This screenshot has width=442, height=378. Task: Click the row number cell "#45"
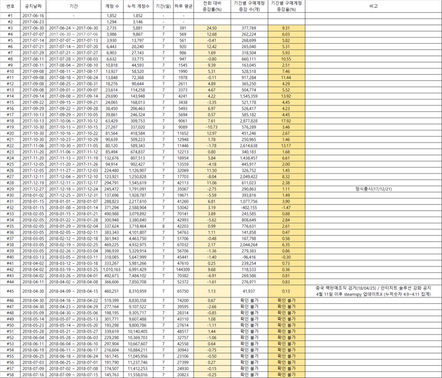click(x=10, y=291)
